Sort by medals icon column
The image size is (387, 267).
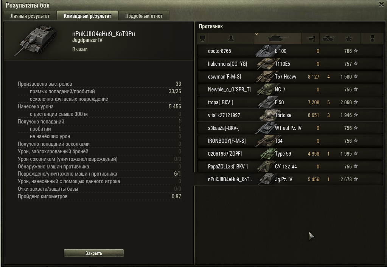372,39
